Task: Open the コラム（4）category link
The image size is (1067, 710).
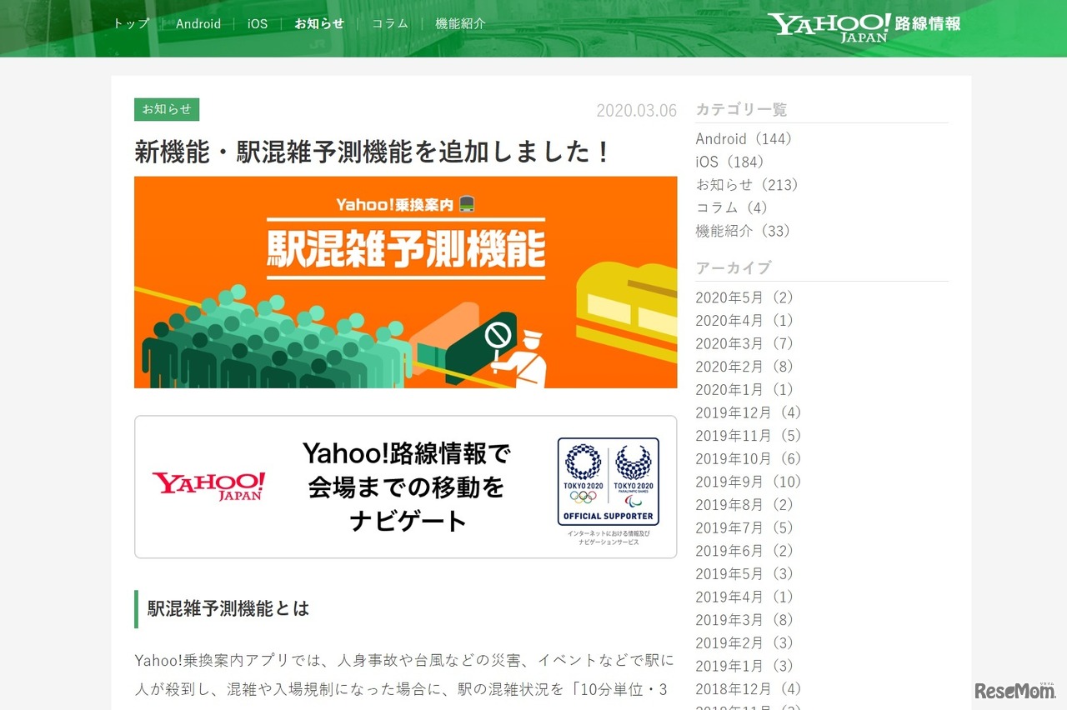Action: click(x=732, y=207)
